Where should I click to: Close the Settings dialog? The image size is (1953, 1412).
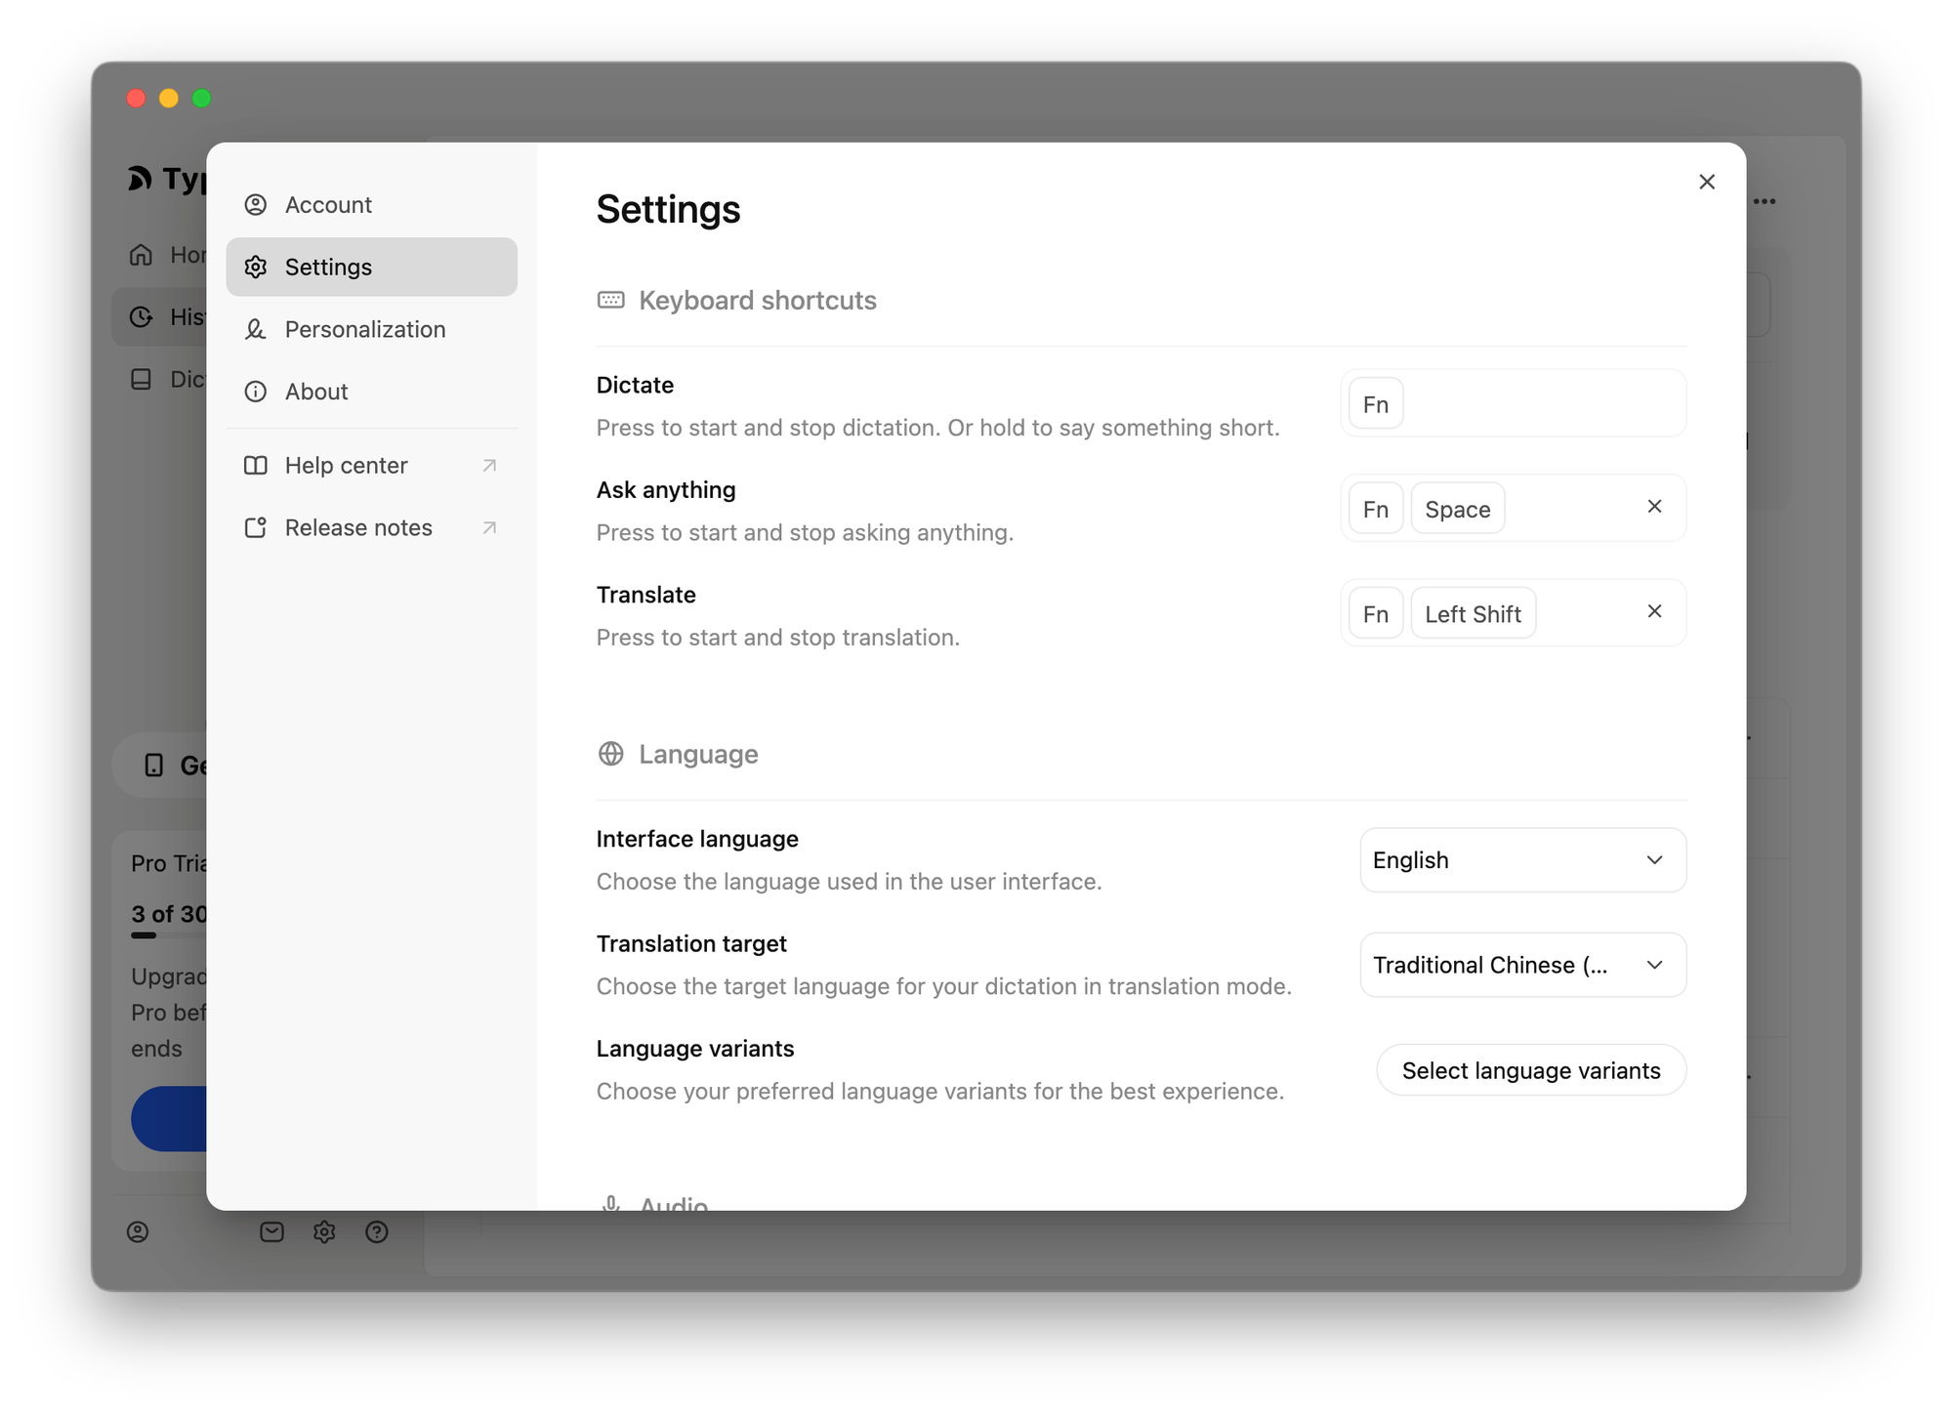tap(1706, 183)
